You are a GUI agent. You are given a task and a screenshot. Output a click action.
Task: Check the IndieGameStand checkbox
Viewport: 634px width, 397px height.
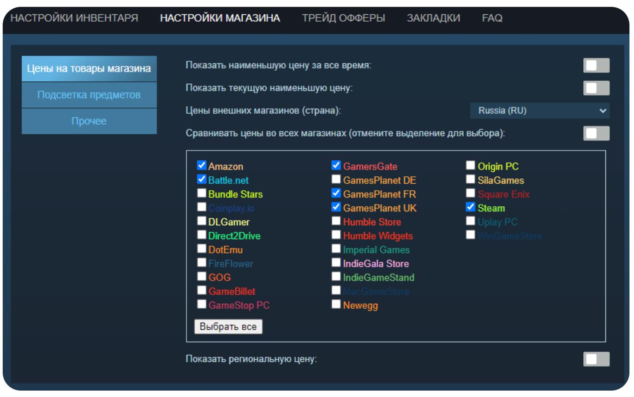pos(336,276)
